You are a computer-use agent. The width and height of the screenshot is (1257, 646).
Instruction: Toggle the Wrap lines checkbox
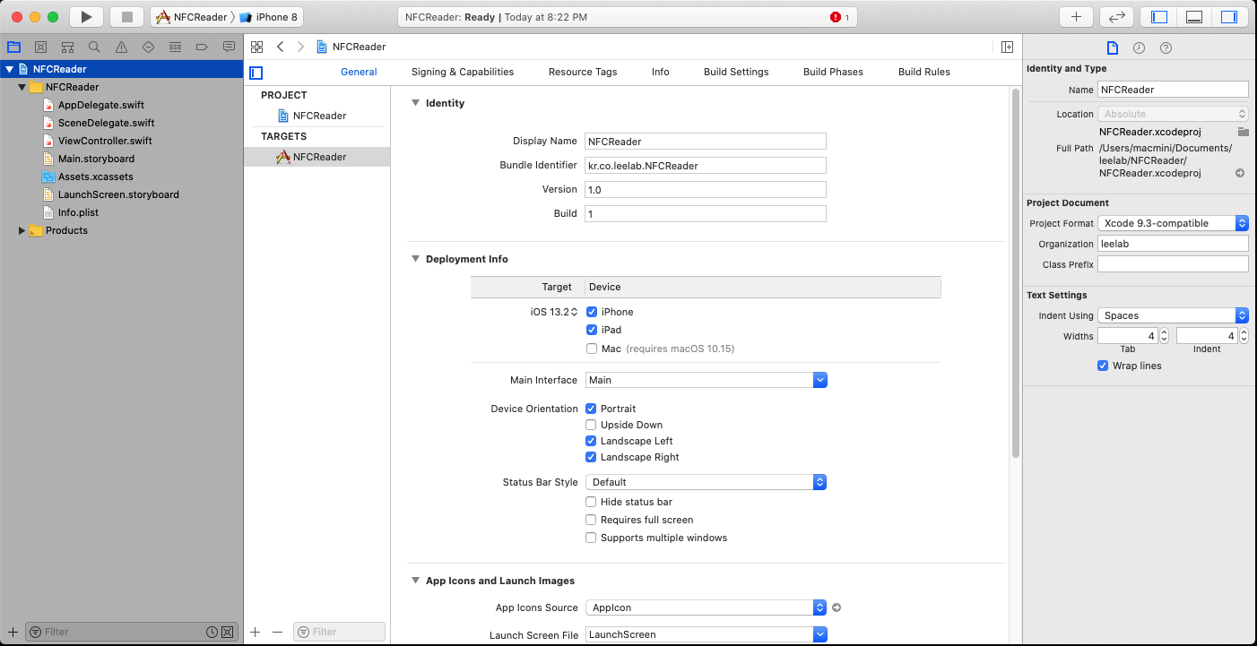1103,366
